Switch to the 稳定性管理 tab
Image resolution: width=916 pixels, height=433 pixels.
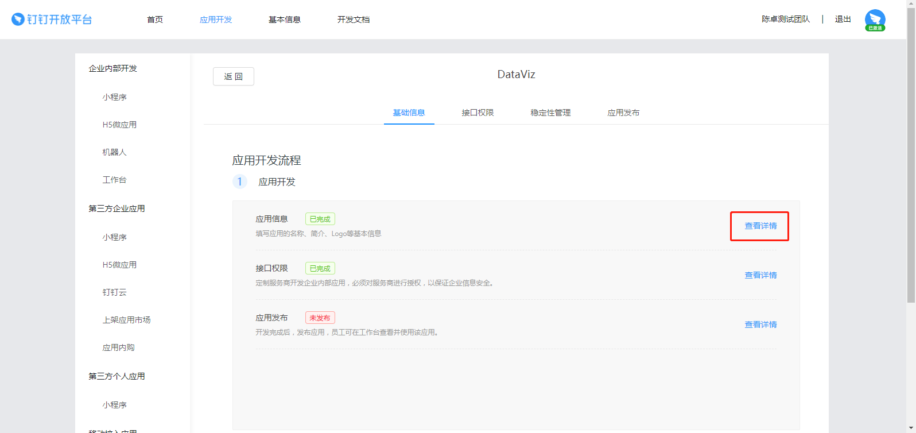pos(550,113)
